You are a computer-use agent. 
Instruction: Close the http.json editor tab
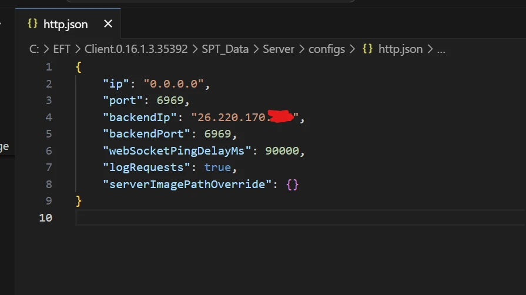click(x=108, y=24)
